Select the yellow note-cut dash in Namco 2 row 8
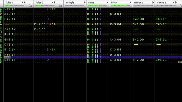182x102 pixels. pos(159,44)
